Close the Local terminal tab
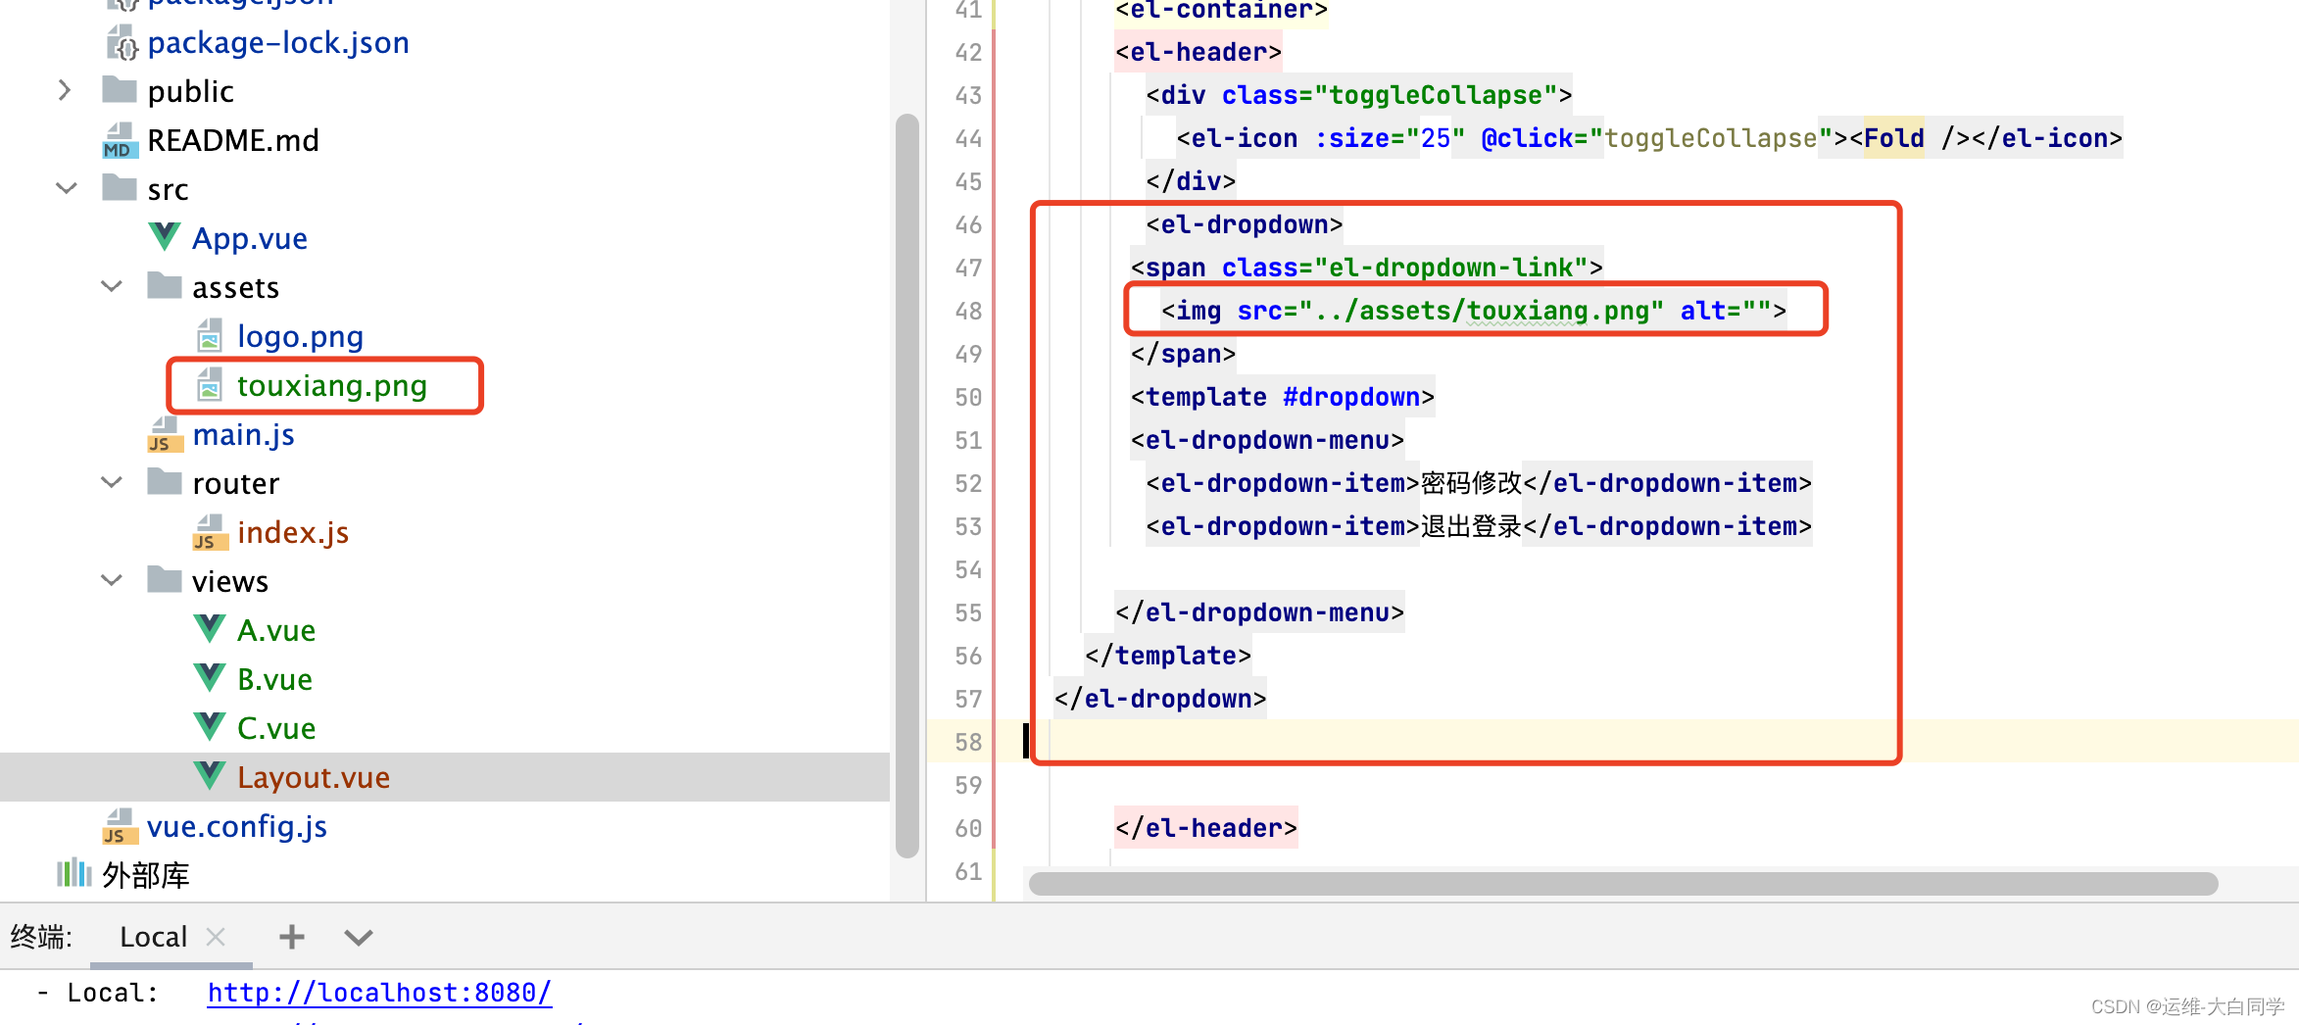This screenshot has width=2299, height=1025. click(x=216, y=937)
